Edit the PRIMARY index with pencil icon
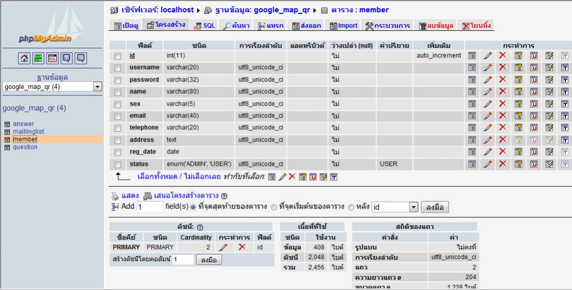The width and height of the screenshot is (572, 290). 223,247
